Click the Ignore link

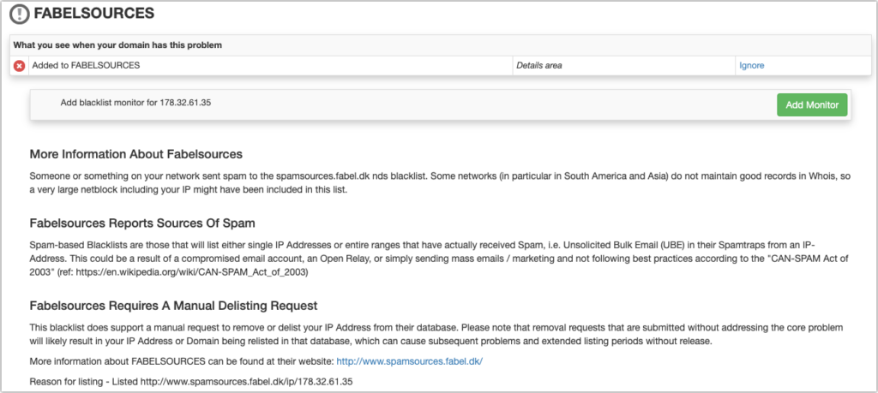point(751,65)
